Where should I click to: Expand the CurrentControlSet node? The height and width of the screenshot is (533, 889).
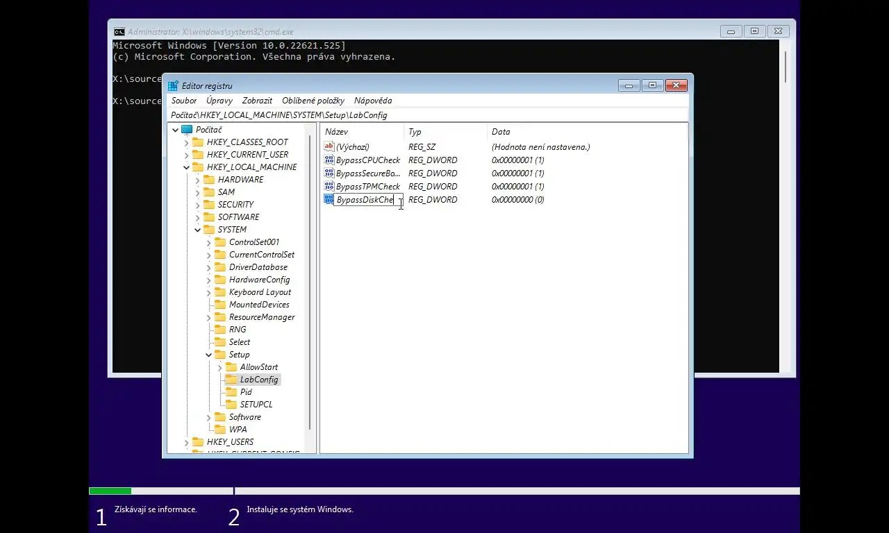click(x=208, y=255)
